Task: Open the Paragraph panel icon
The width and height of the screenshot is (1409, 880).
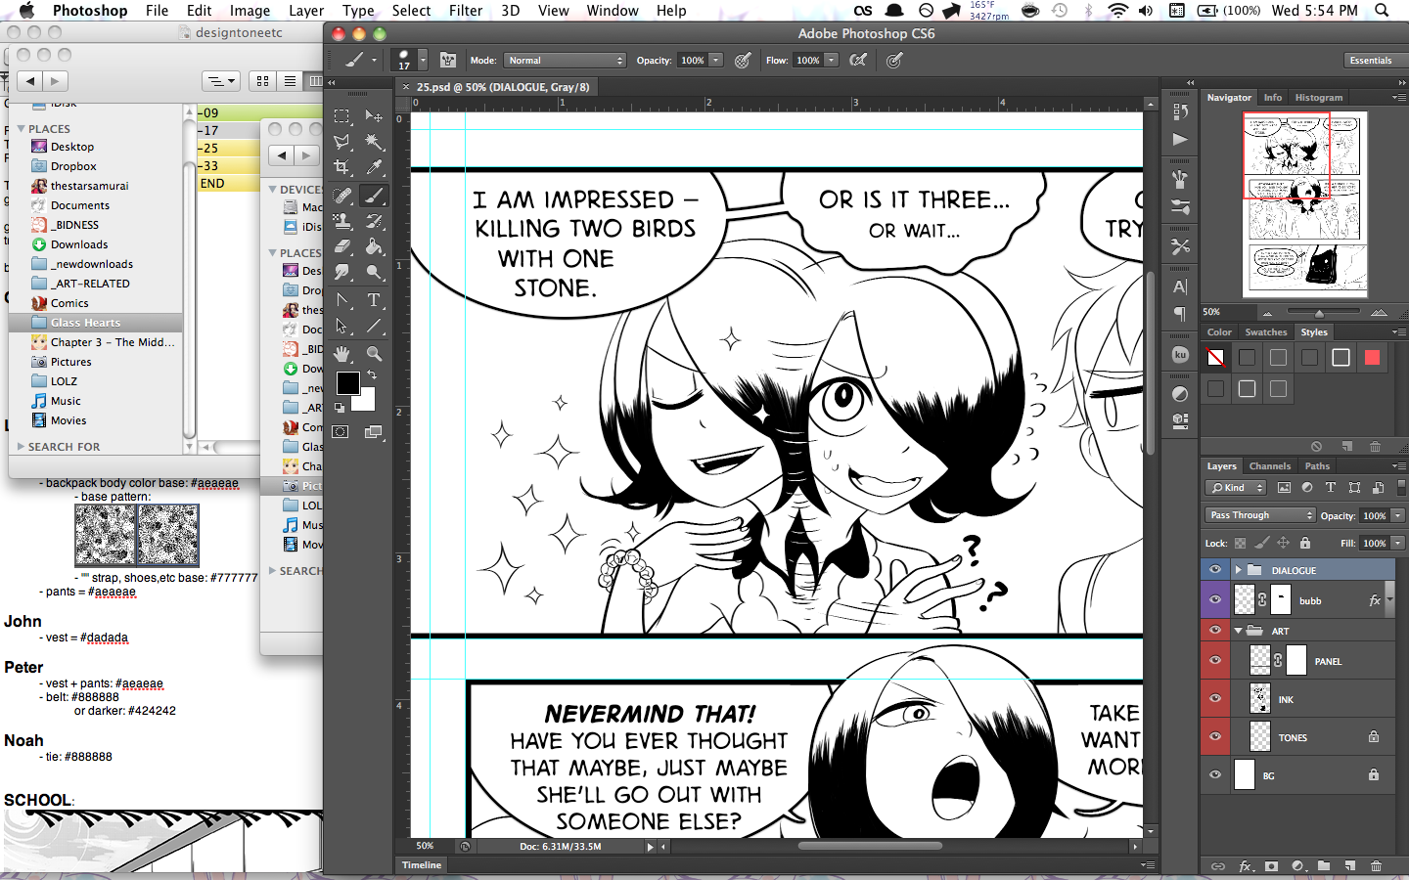Action: point(1180,314)
